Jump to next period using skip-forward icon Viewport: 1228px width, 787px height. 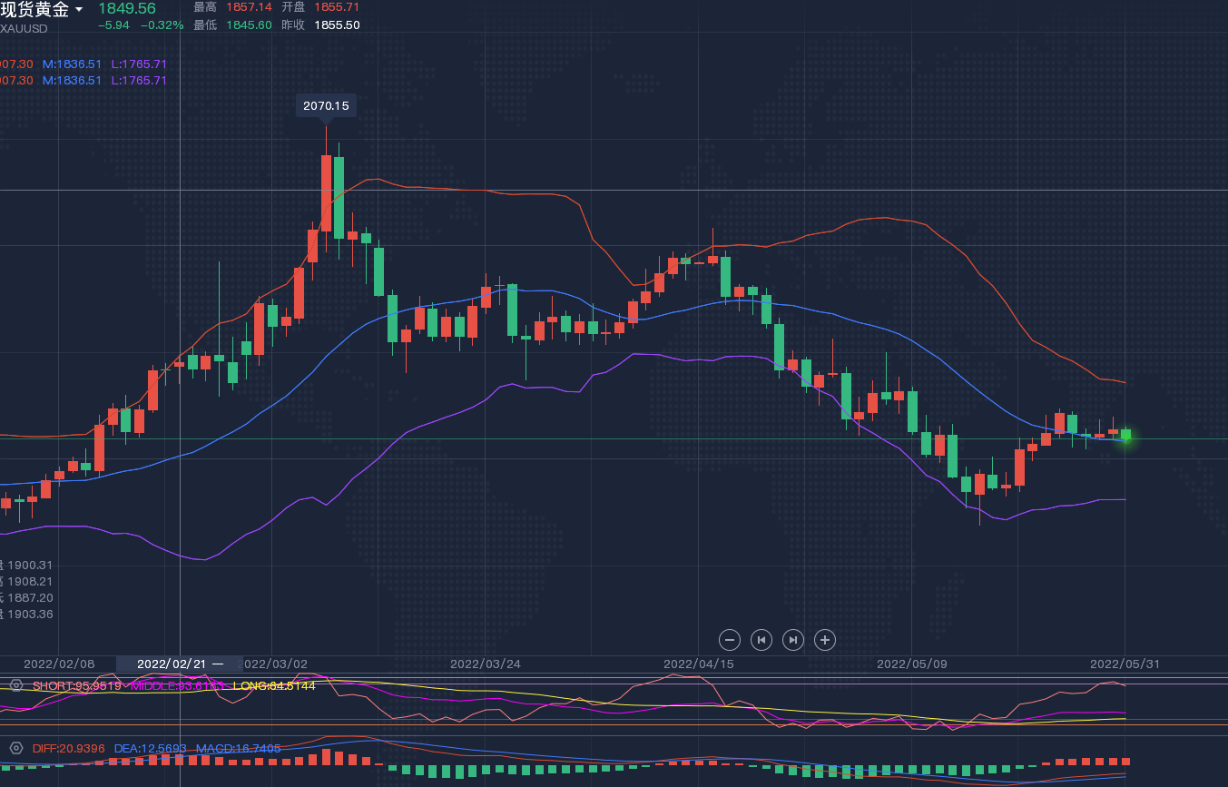point(793,640)
